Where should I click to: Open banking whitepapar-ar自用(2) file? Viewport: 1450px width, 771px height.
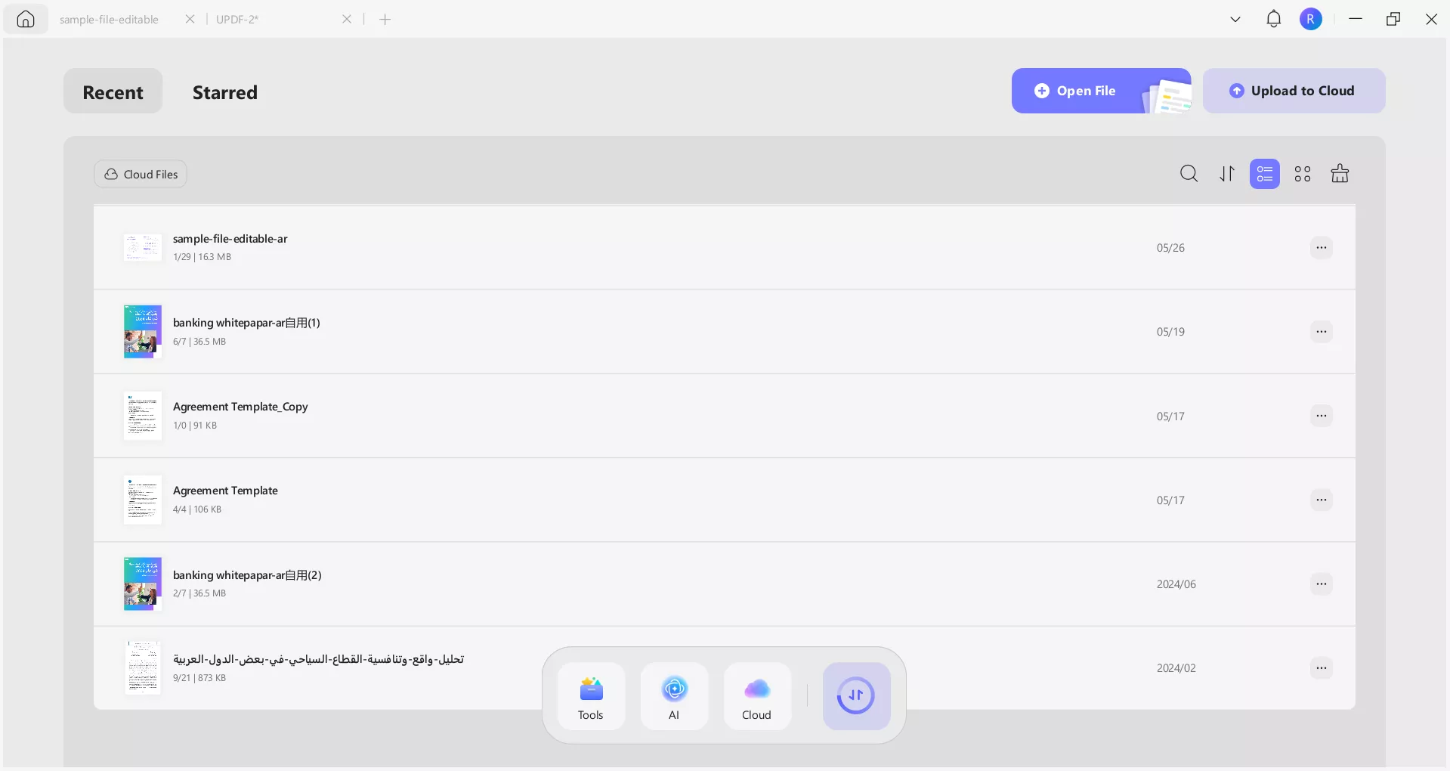coord(724,584)
